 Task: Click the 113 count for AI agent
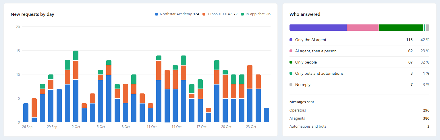[x=409, y=40]
